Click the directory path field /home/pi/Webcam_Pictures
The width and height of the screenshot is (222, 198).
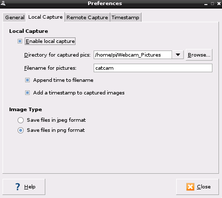pyautogui.click(x=133, y=55)
